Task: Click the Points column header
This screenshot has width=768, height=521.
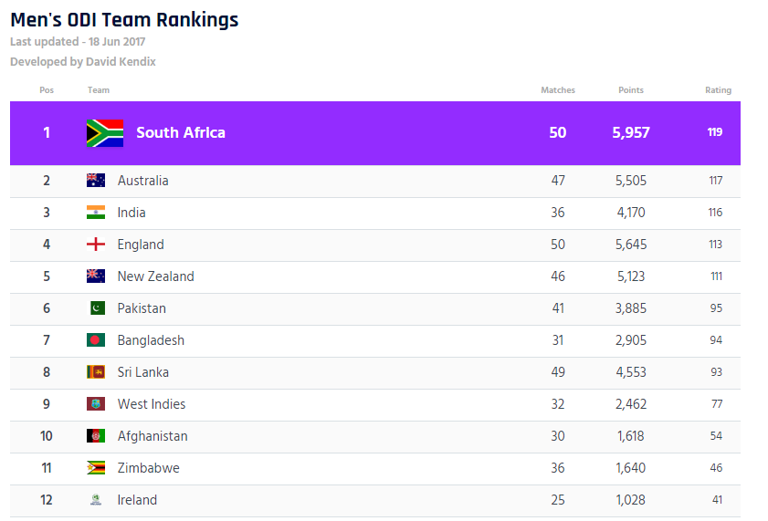Action: [x=631, y=90]
